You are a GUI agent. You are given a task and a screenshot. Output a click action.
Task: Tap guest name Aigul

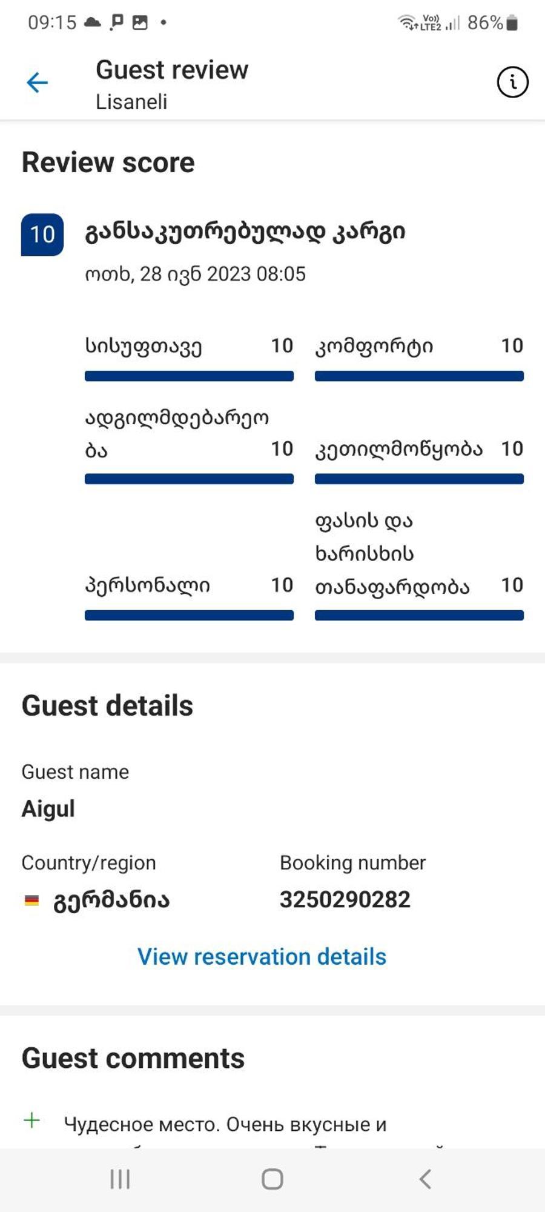[x=48, y=809]
